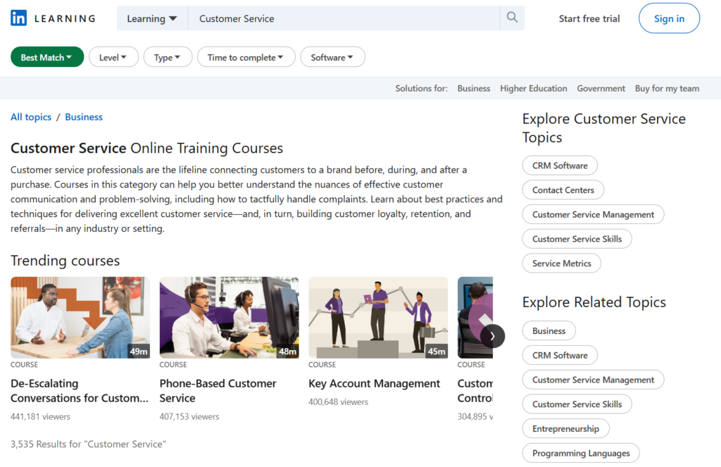Advance the trending courses carousel with the arrow
Screen dimensions: 721x467
pyautogui.click(x=492, y=336)
